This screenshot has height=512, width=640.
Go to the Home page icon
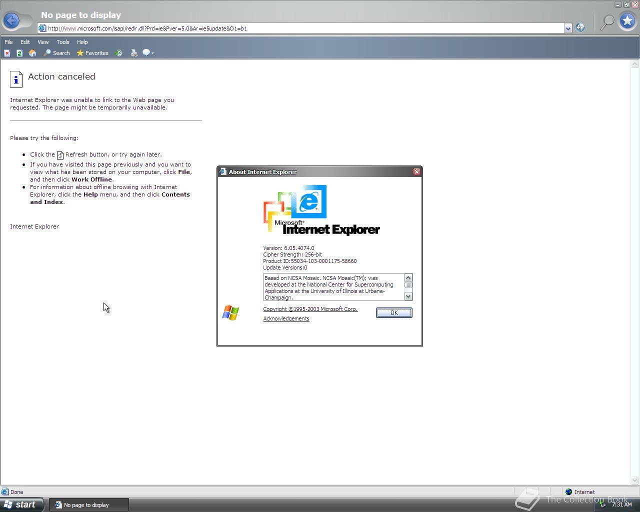tap(32, 53)
